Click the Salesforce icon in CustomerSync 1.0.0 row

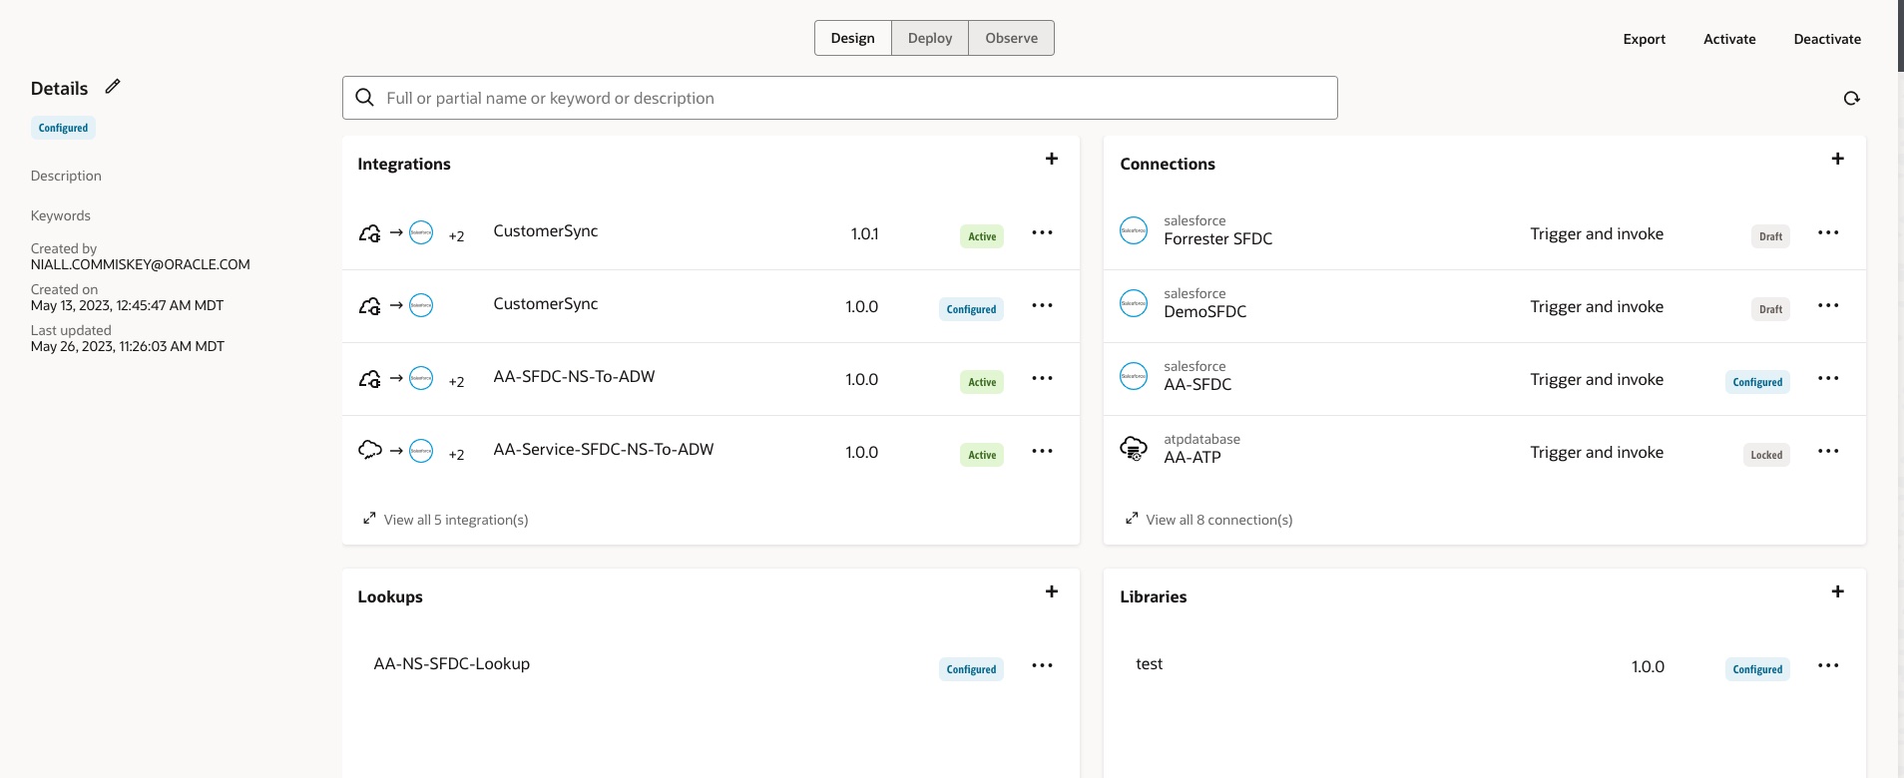(421, 305)
